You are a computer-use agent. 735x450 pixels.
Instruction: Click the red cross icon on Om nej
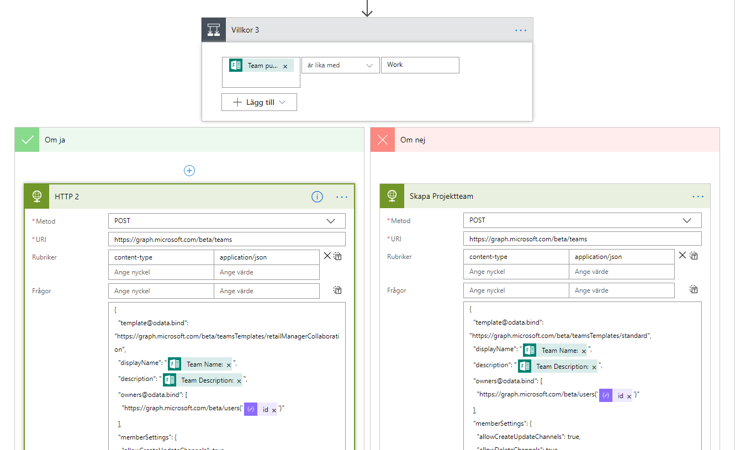pyautogui.click(x=383, y=140)
